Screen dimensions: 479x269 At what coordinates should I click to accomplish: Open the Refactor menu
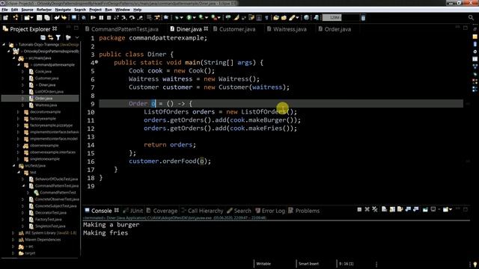[44, 10]
